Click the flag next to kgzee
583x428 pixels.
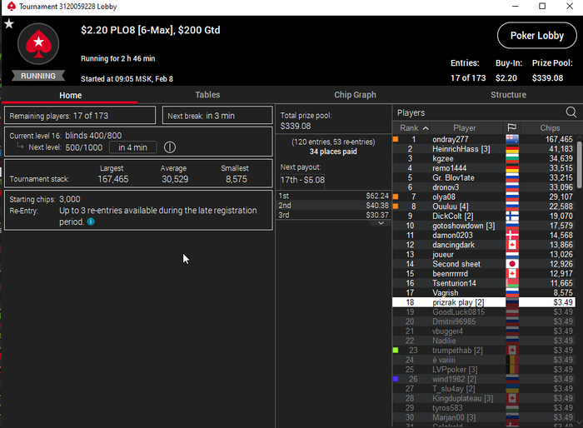point(512,158)
